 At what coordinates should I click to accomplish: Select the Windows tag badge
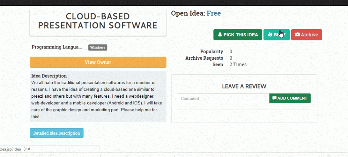98,47
